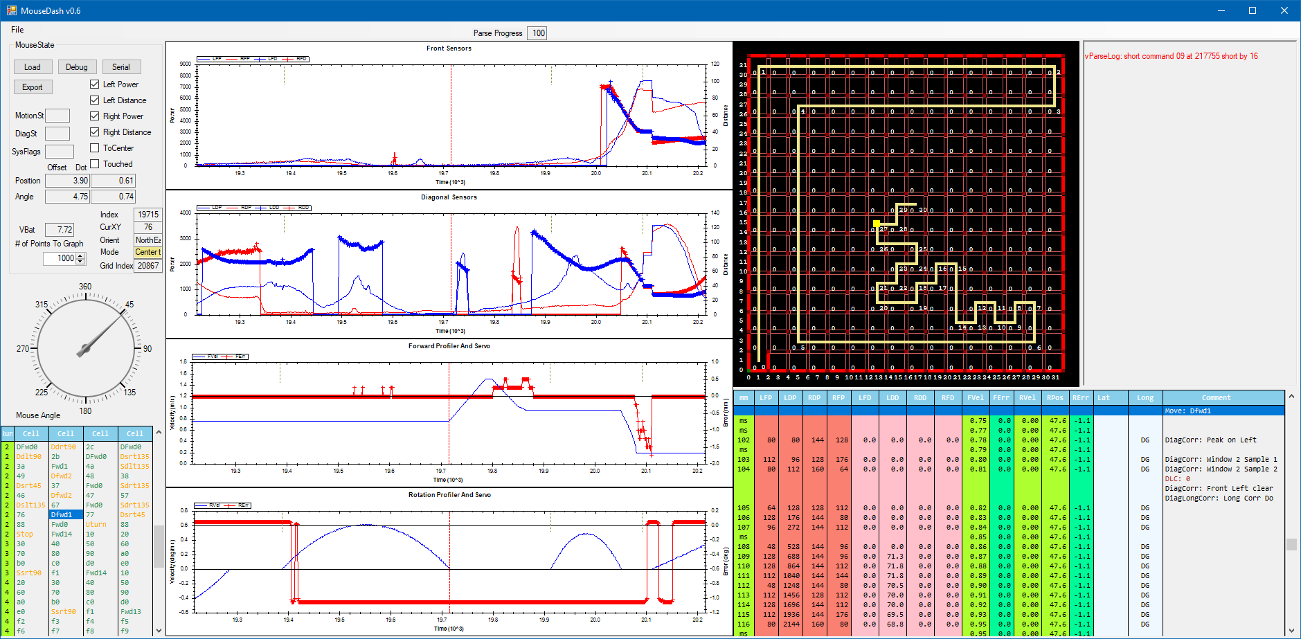Click the Debug button
The width and height of the screenshot is (1301, 639).
pos(77,67)
